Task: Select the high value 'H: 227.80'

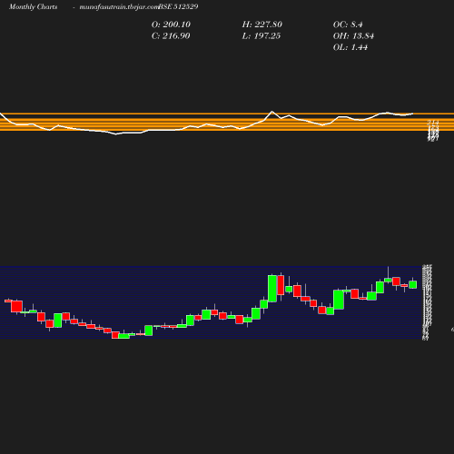Action: 262,25
